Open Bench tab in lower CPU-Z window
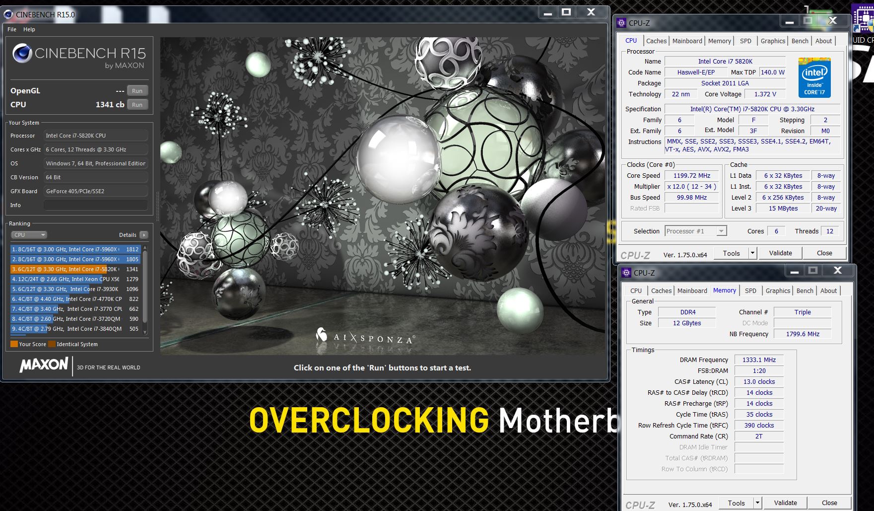The height and width of the screenshot is (511, 874). (x=805, y=291)
